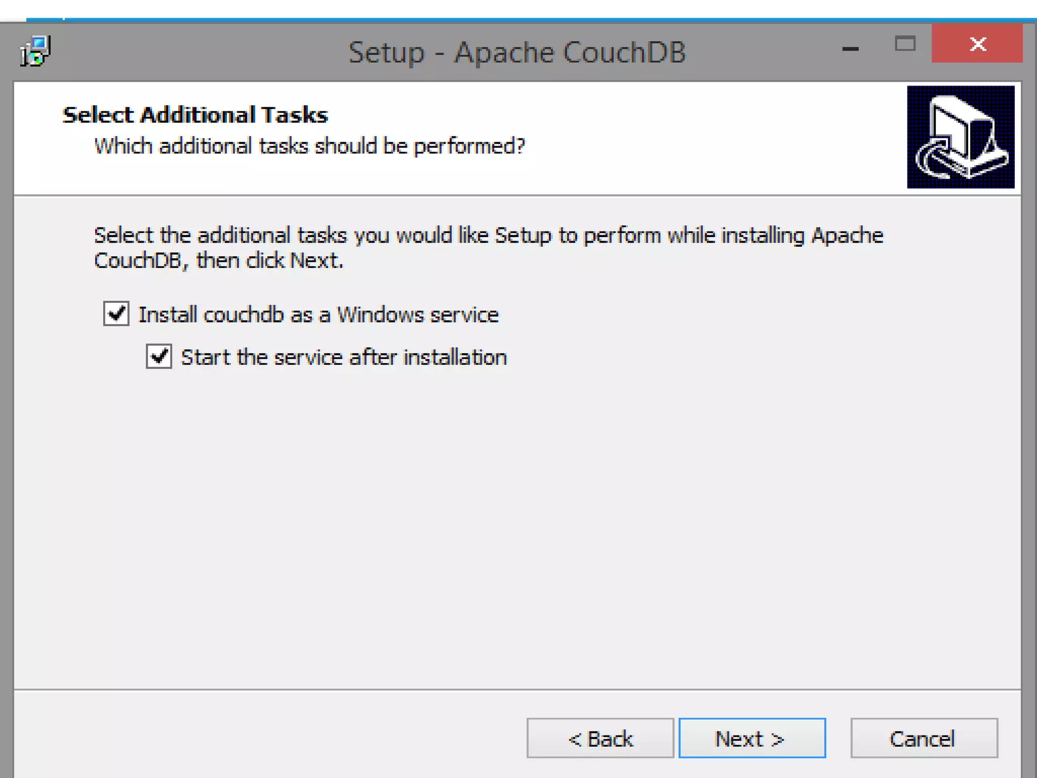Click the 'Which additional tasks should be performed?' subtitle

[x=309, y=146]
